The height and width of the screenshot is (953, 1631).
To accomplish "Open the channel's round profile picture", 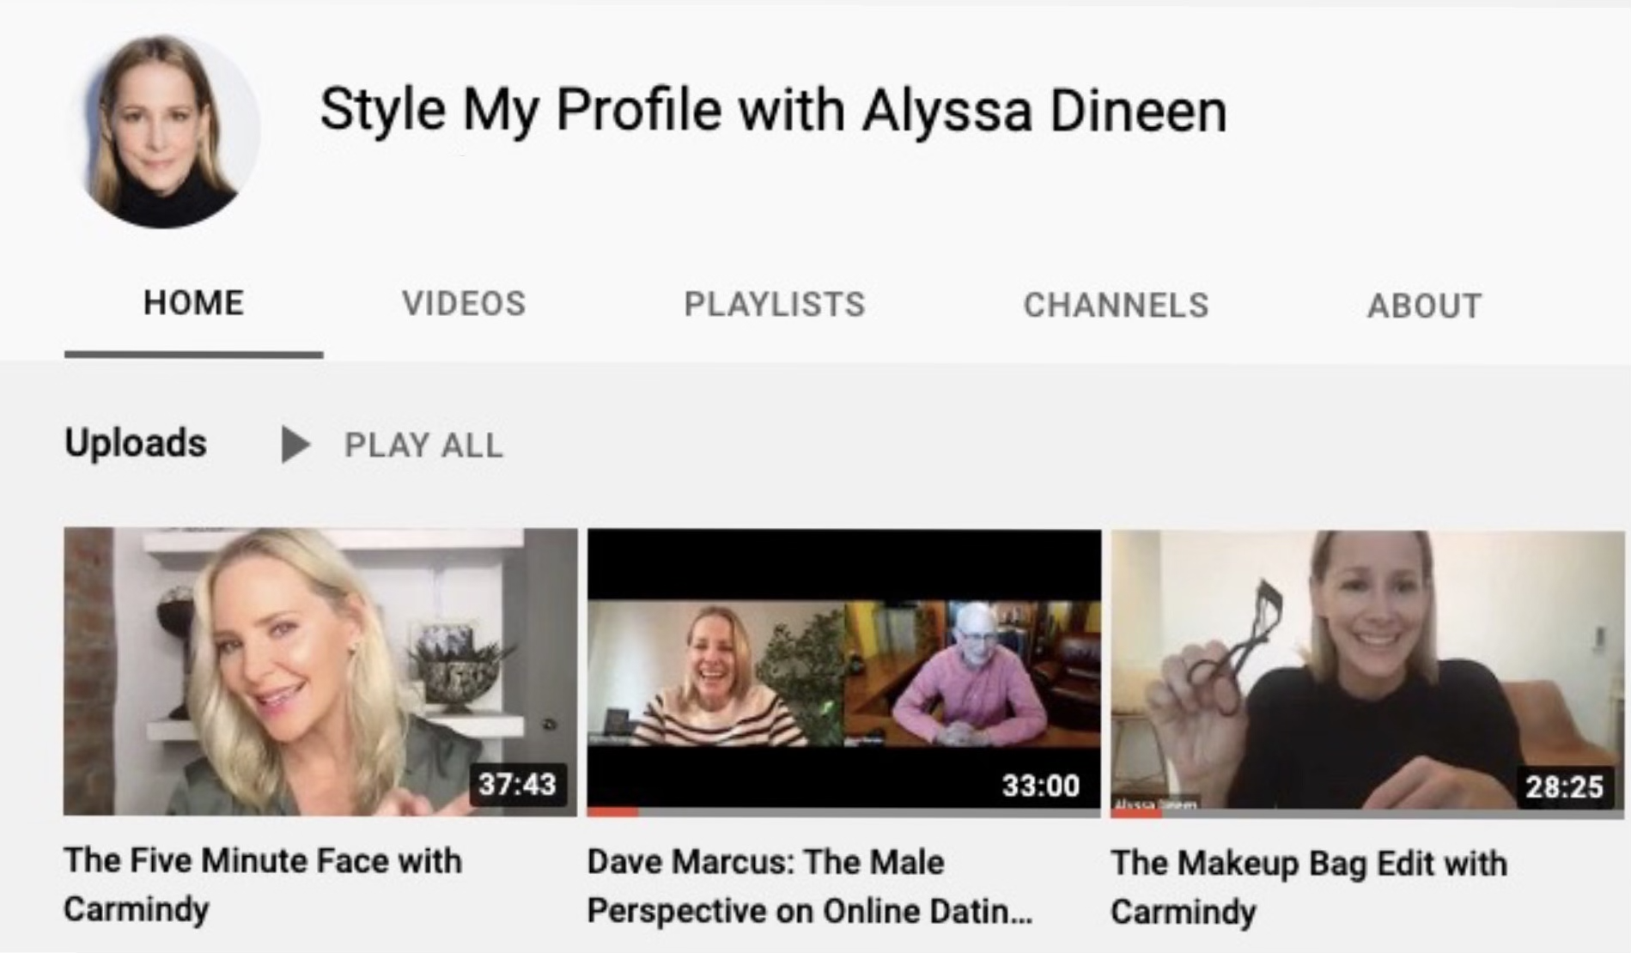I will pyautogui.click(x=165, y=131).
